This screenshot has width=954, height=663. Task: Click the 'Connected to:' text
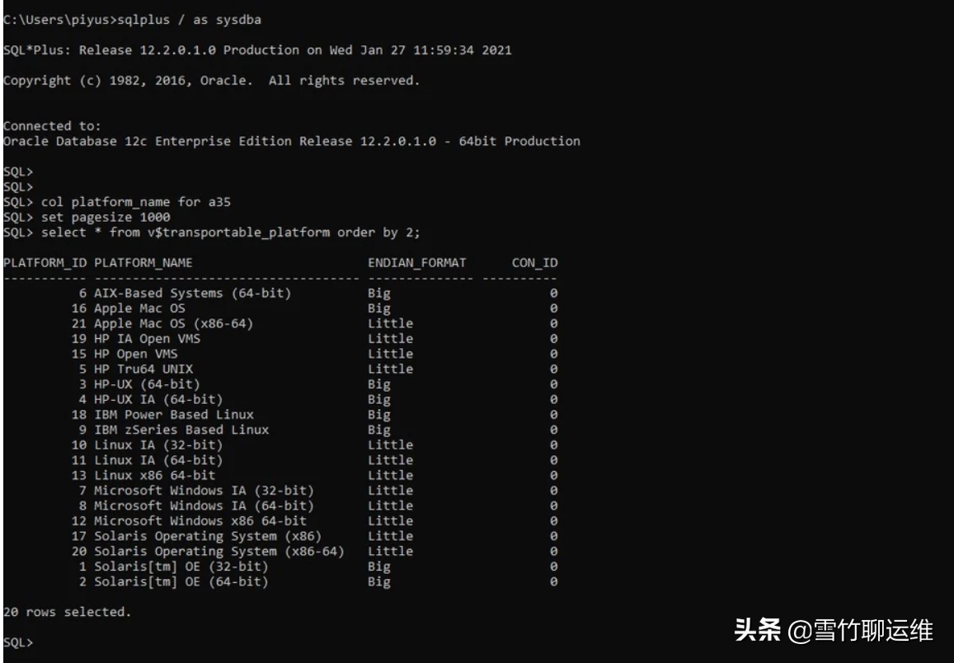[x=52, y=126]
